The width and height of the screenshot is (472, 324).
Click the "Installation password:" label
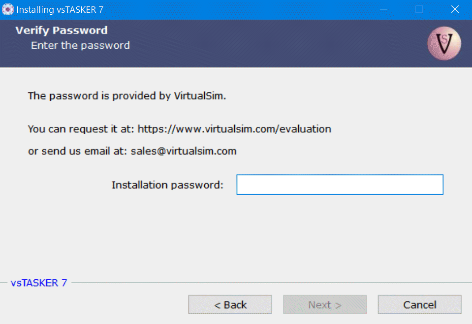(x=167, y=185)
